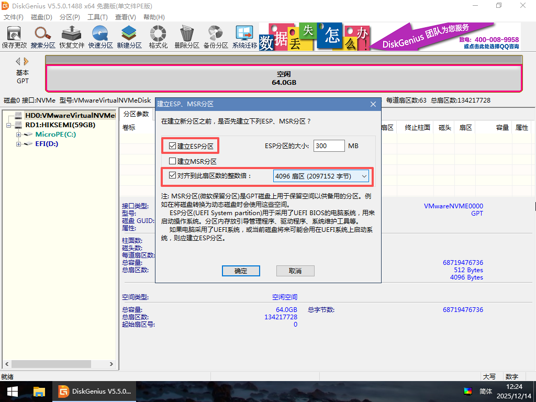Enable the Create MSR partition (建立MSR分区) checkbox
This screenshot has width=536, height=402.
pos(173,161)
